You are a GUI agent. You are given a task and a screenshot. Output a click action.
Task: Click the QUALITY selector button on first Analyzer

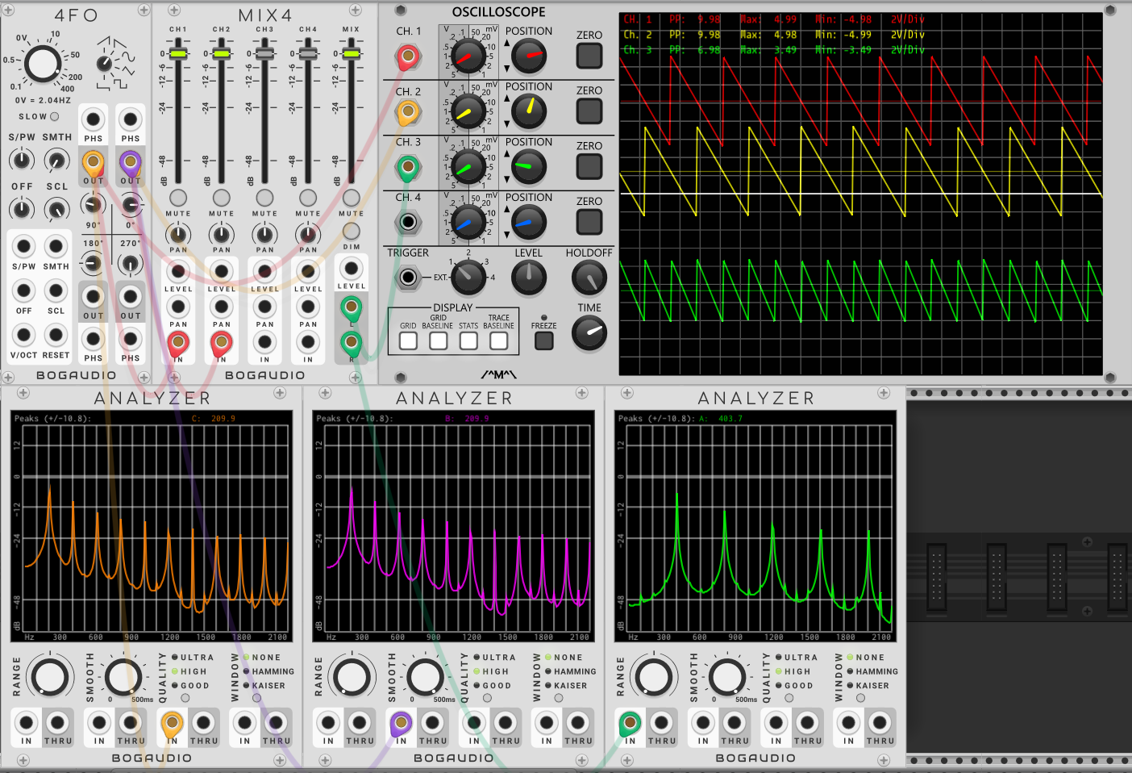pyautogui.click(x=185, y=698)
